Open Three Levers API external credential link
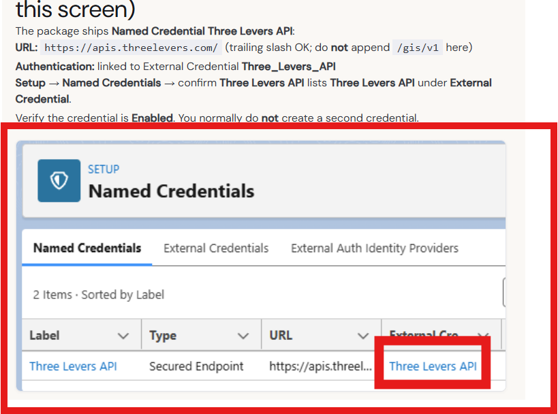Image resolution: width=558 pixels, height=414 pixels. pos(433,366)
